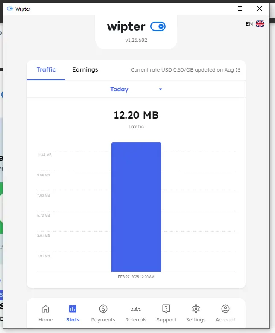This screenshot has width=275, height=333.
Task: Click the version text v1.25.682
Action: tap(136, 40)
